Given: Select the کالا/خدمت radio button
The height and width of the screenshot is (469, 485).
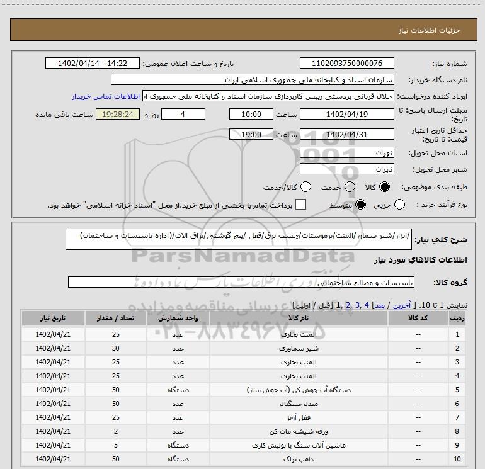Looking at the screenshot, I should point(305,187).
